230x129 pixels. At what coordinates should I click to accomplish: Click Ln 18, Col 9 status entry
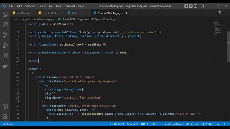pyautogui.click(x=117, y=124)
